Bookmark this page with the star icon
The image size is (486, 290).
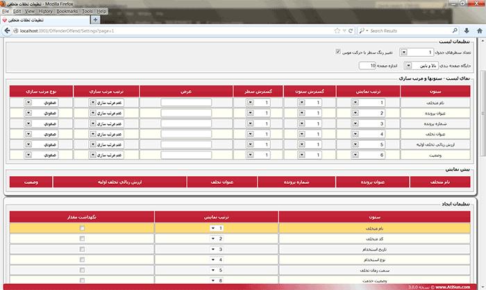coord(337,31)
